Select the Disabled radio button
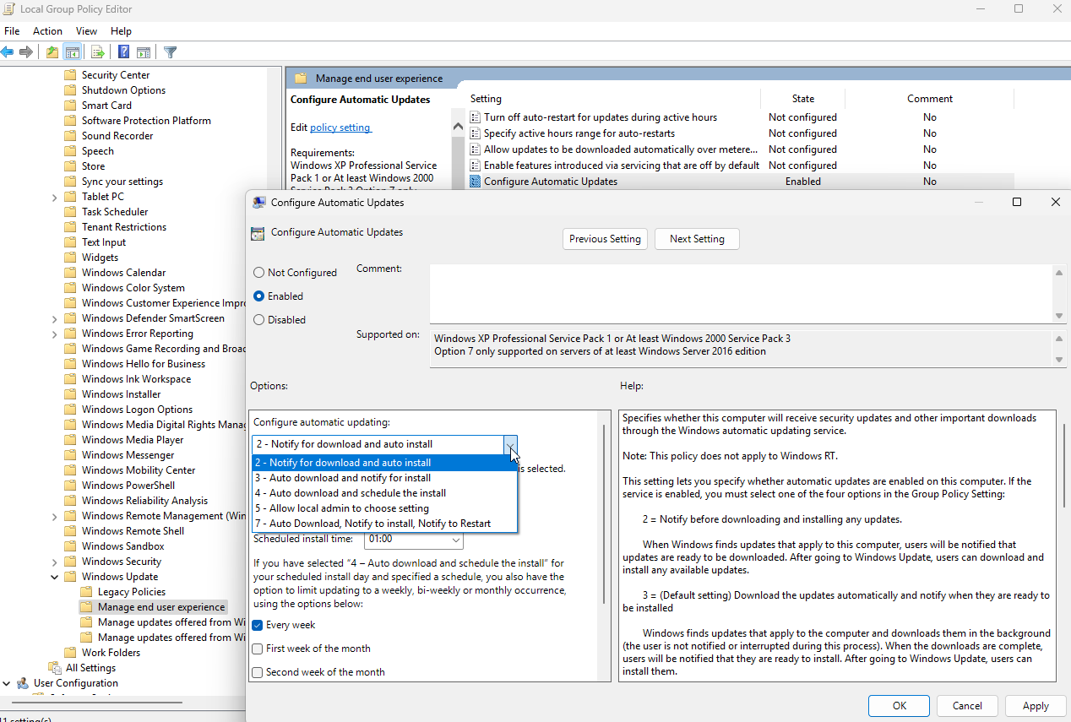The height and width of the screenshot is (722, 1071). [258, 320]
